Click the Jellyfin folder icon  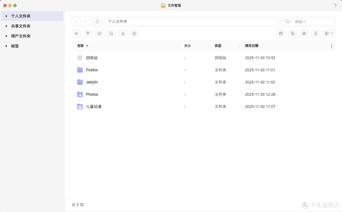click(80, 82)
